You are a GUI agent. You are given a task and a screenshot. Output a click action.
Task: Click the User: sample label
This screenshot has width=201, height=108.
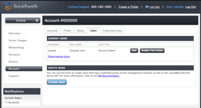tap(175, 7)
